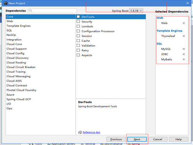Viewport: 193px width, 145px height.
Task: Select MyBatis in selected dependencies
Action: 167,59
